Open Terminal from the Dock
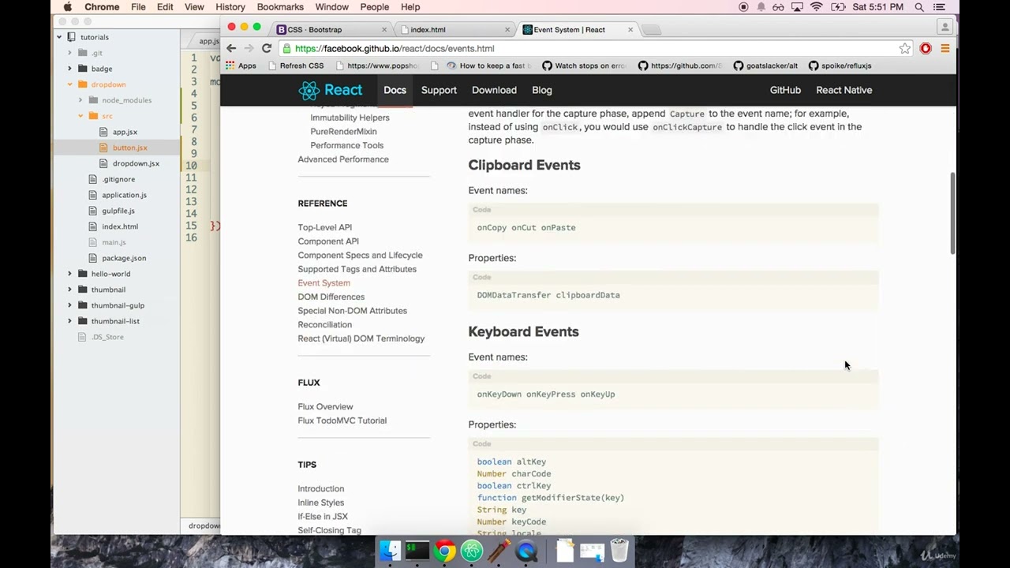The width and height of the screenshot is (1010, 568). click(x=417, y=551)
